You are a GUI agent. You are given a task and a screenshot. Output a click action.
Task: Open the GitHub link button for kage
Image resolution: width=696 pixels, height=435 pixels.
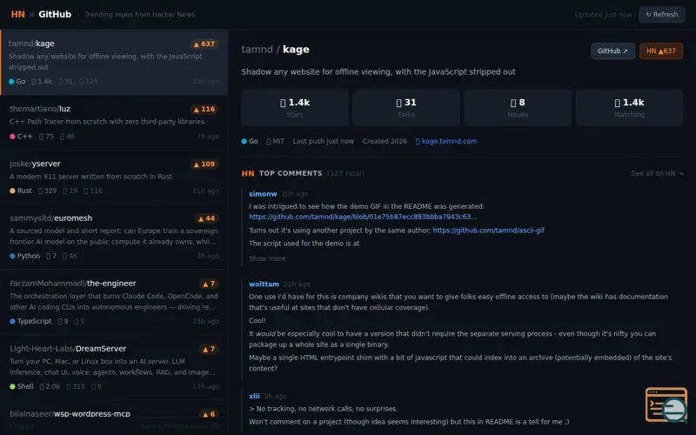(612, 51)
